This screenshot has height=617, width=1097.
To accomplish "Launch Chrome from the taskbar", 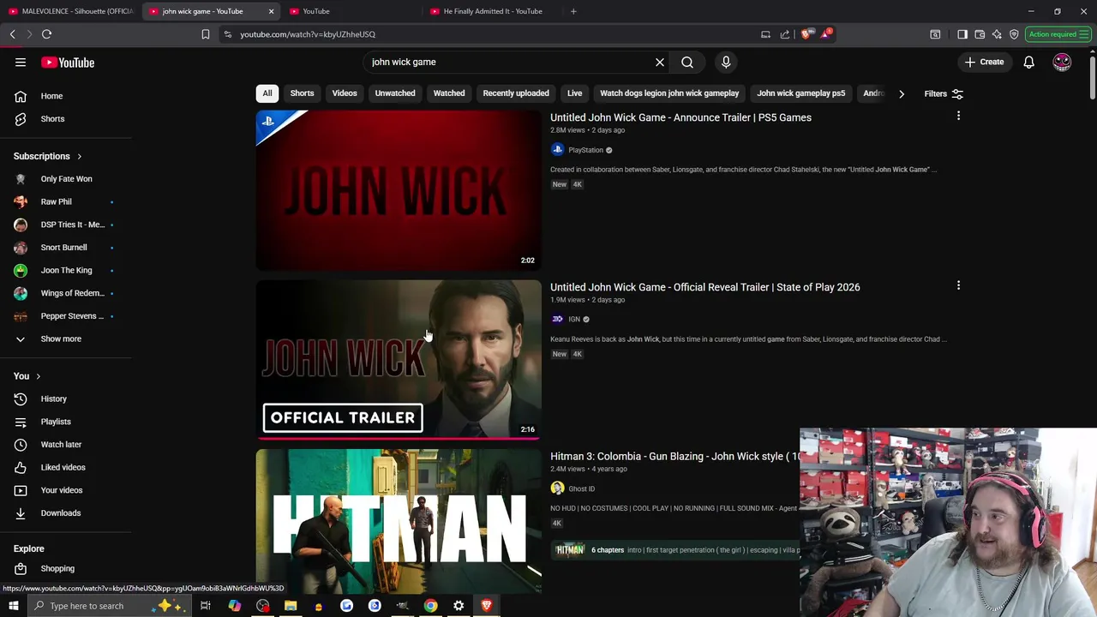I will [x=430, y=606].
